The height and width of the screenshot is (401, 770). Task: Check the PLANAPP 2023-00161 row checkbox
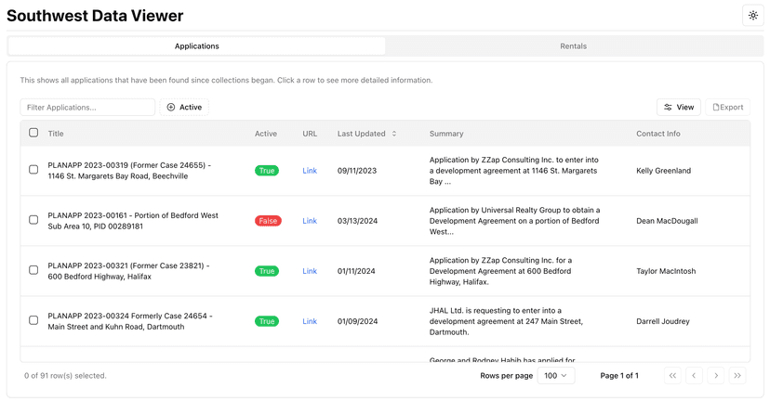tap(33, 220)
